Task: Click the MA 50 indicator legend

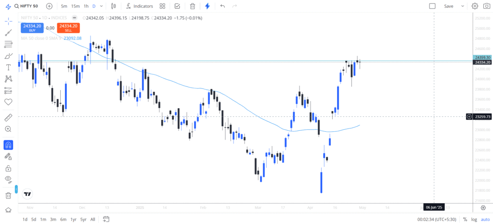Action: click(x=51, y=38)
